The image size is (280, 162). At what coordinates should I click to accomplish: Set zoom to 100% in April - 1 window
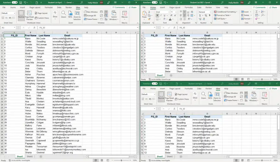pyautogui.click(x=70, y=14)
